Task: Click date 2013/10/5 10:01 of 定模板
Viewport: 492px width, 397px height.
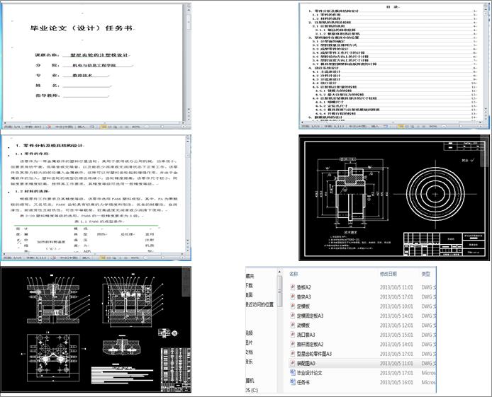Action: (x=396, y=306)
